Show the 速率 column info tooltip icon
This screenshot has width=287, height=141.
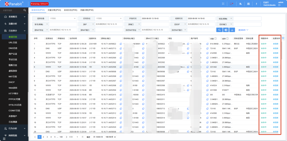[x=227, y=38]
